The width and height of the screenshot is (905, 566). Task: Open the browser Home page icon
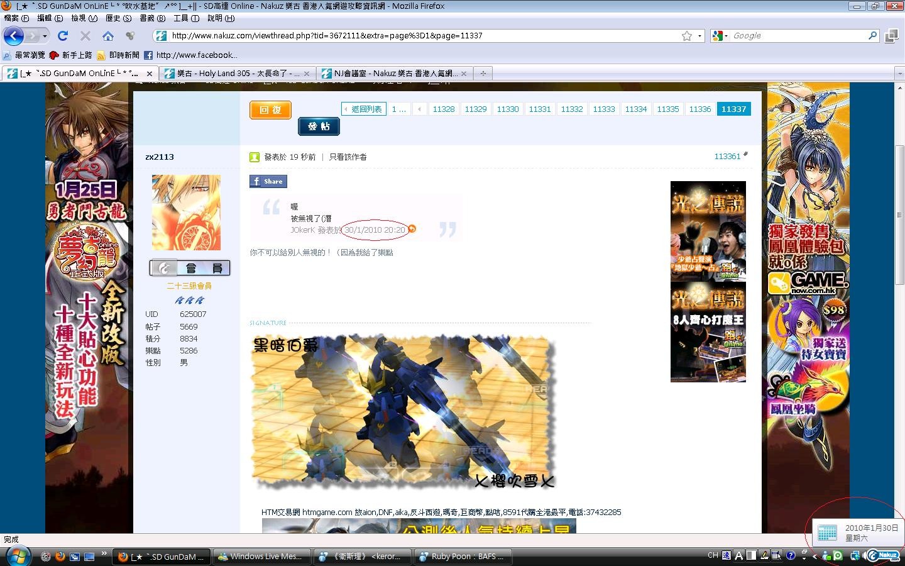[x=108, y=36]
